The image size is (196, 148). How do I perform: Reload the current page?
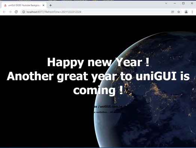(x=16, y=12)
